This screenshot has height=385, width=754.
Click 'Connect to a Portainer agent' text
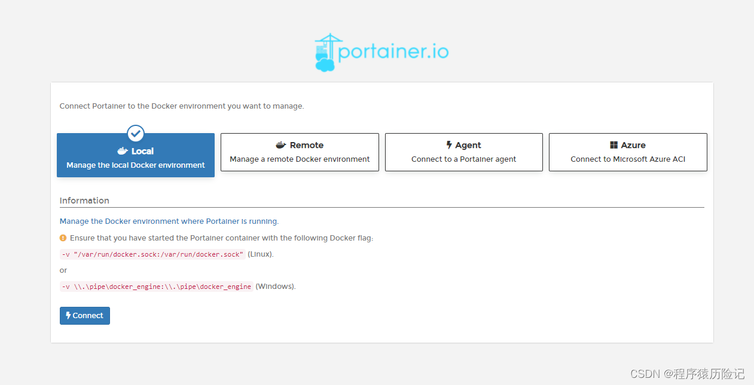pos(464,159)
